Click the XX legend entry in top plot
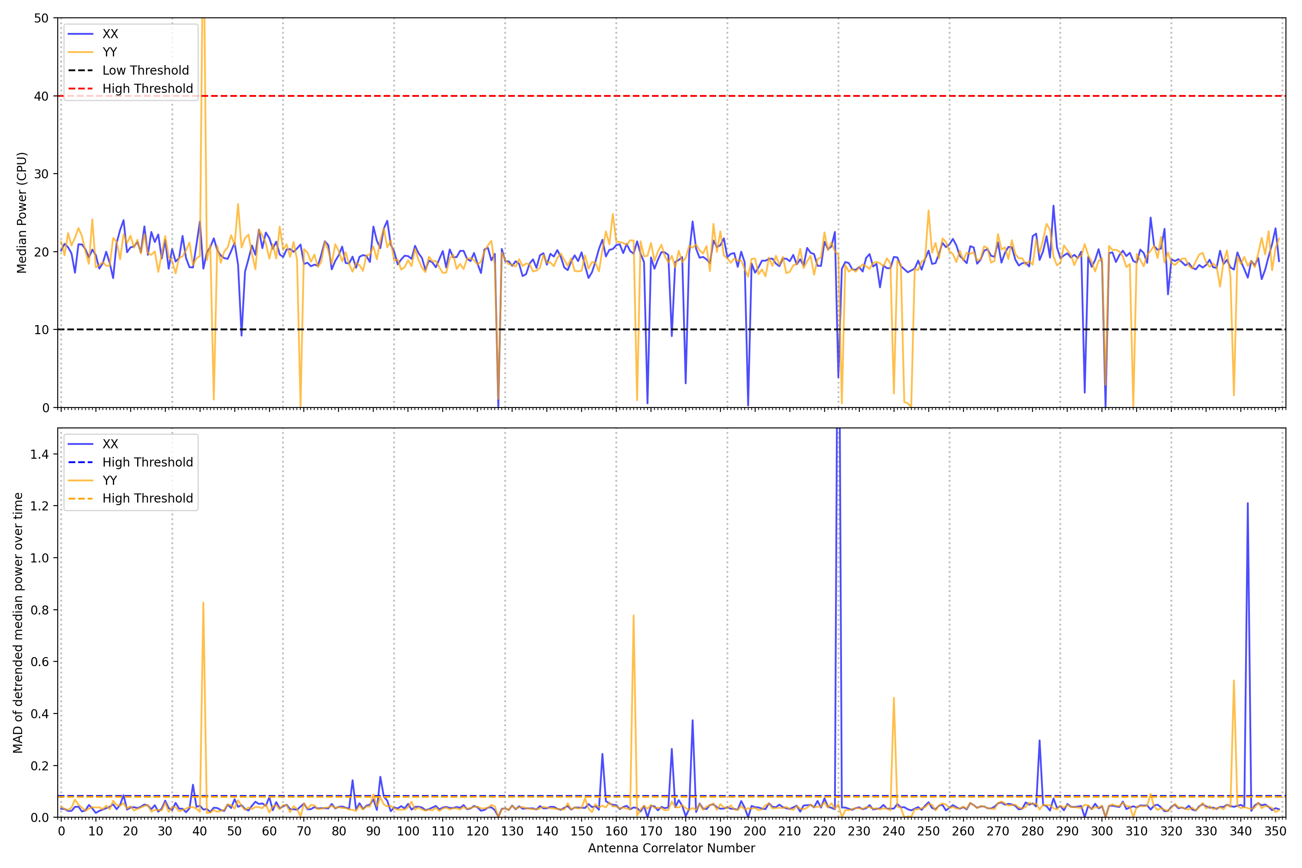This screenshot has height=868, width=1302. click(110, 34)
